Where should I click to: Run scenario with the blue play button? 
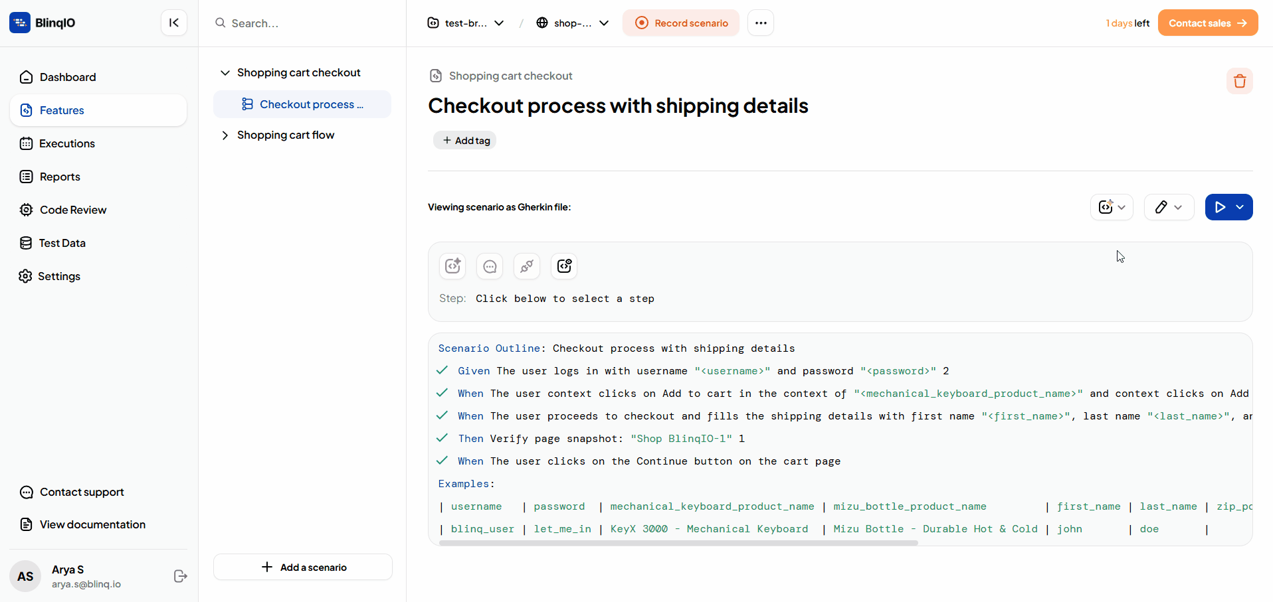1220,207
